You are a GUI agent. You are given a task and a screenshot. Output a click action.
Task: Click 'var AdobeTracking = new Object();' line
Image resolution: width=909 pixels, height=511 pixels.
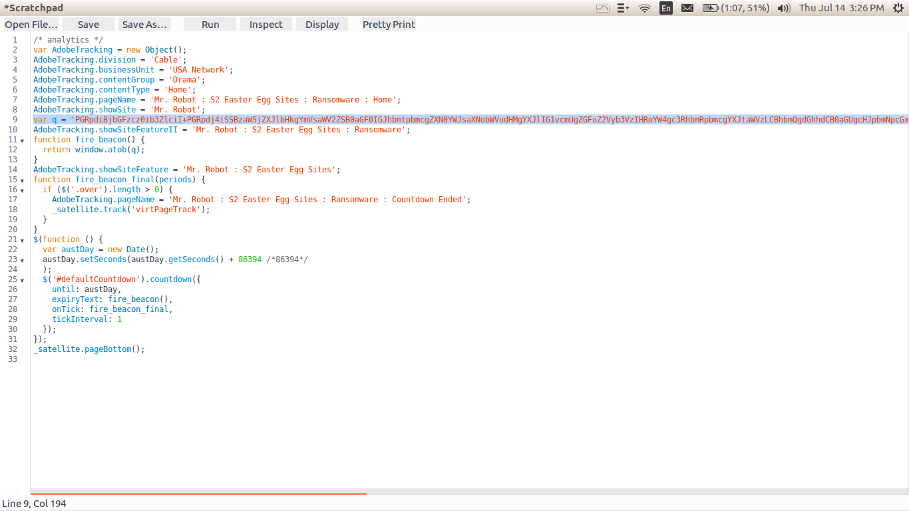pyautogui.click(x=110, y=50)
